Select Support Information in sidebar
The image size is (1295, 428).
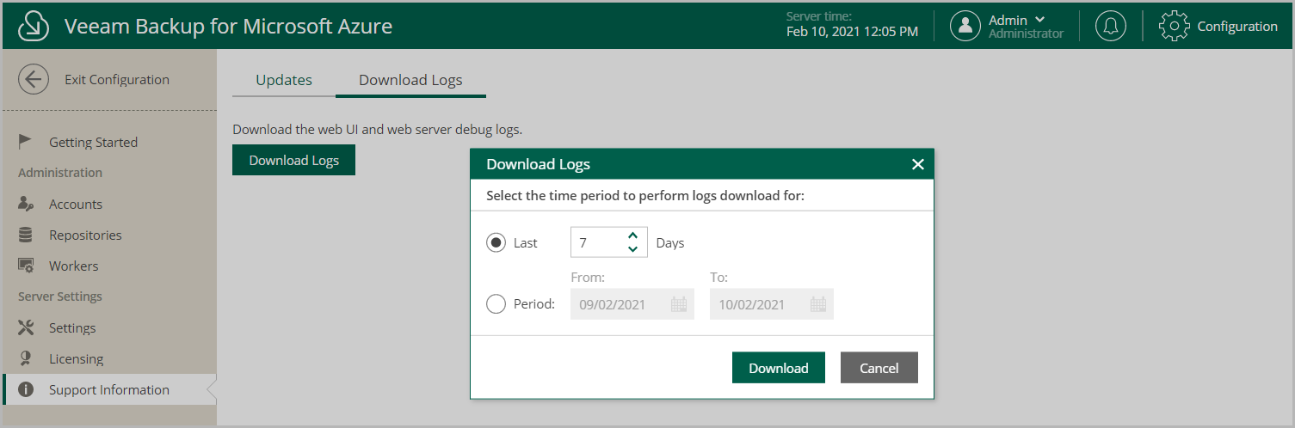point(109,389)
